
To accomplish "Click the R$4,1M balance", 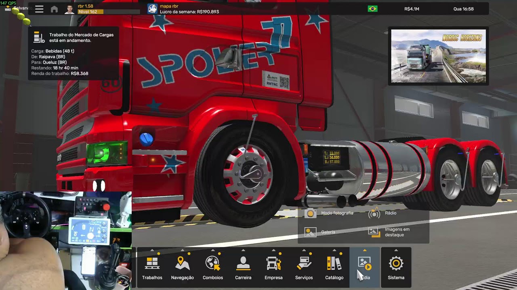I will click(412, 9).
